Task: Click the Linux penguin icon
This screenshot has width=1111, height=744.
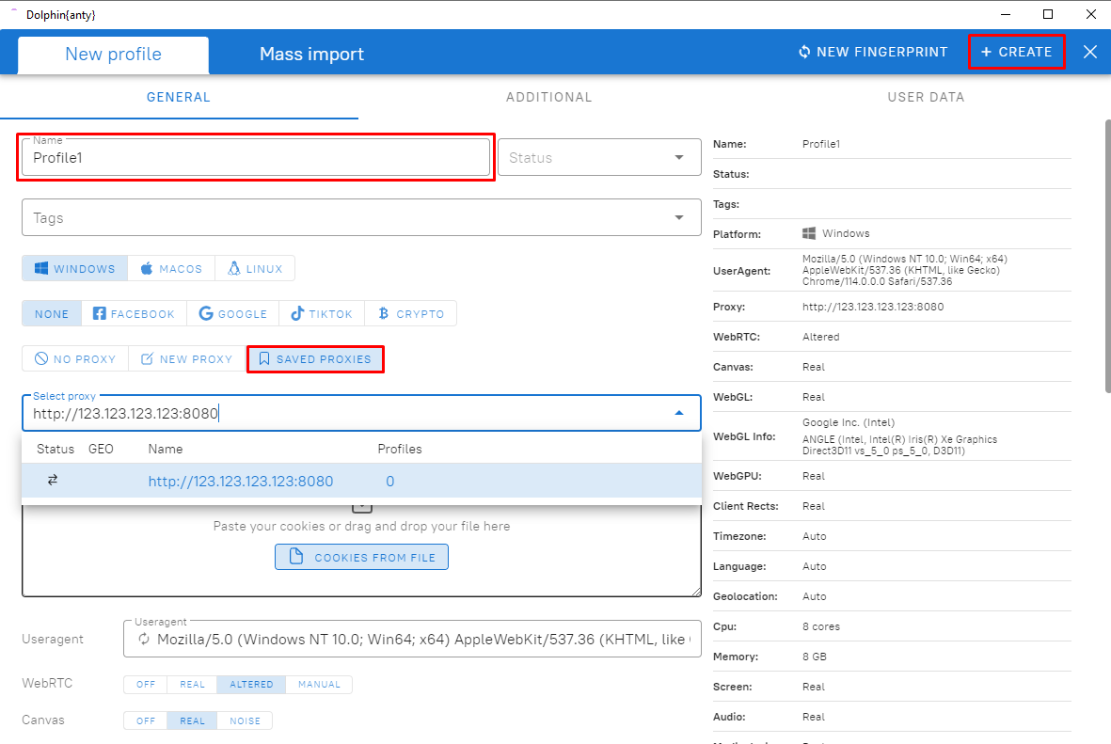Action: 234,269
